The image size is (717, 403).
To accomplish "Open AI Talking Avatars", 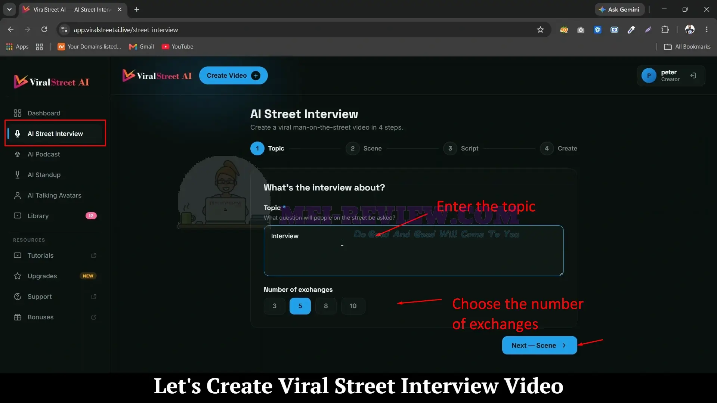I will (55, 195).
